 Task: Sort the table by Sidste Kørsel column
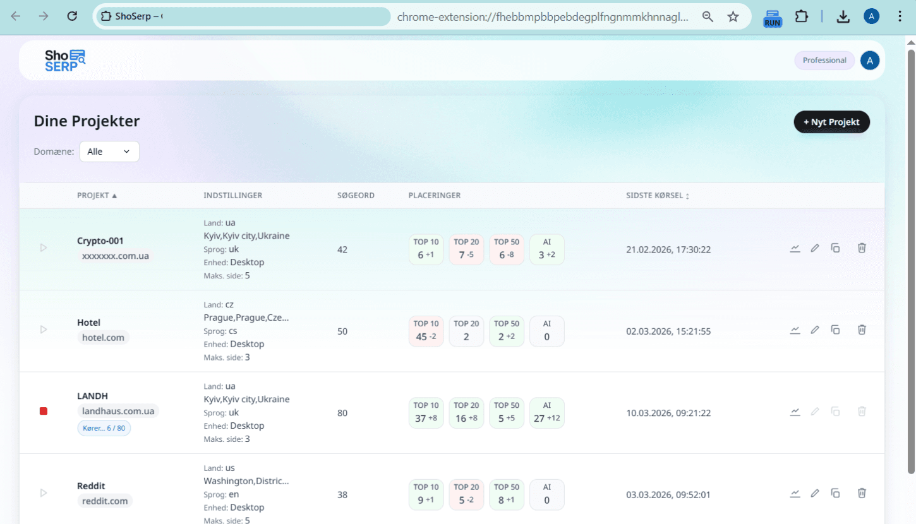(x=658, y=196)
